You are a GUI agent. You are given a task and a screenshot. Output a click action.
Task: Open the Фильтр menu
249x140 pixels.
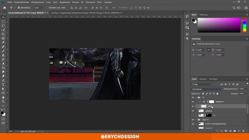[75, 2]
